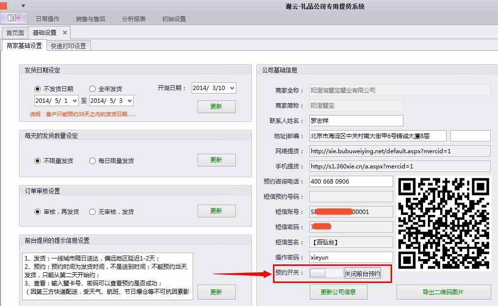This screenshot has width=498, height=306.
Task: Close the 基础设置 tab
Action: point(65,32)
